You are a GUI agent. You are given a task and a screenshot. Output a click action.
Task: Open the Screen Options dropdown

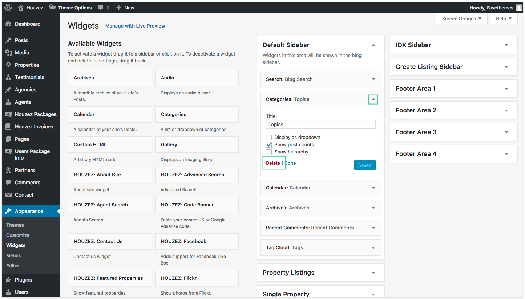(x=461, y=19)
